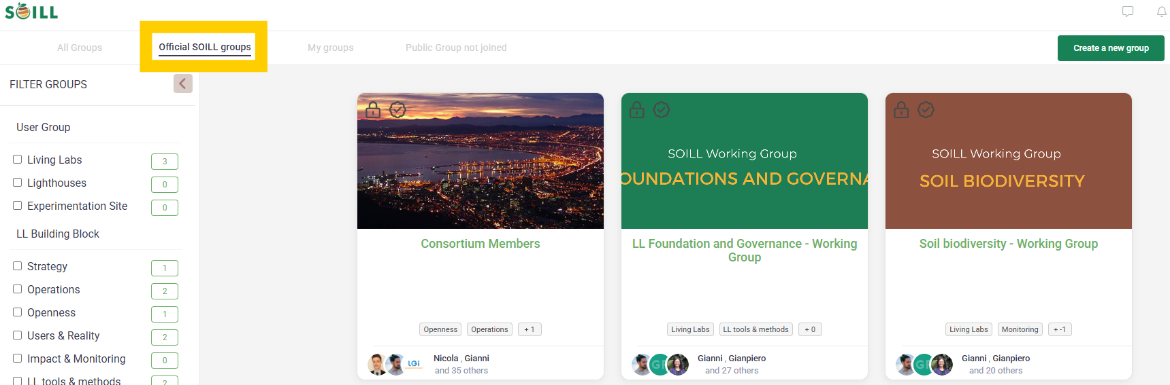Check the Experimentation Site filter
1170x385 pixels.
tap(18, 206)
